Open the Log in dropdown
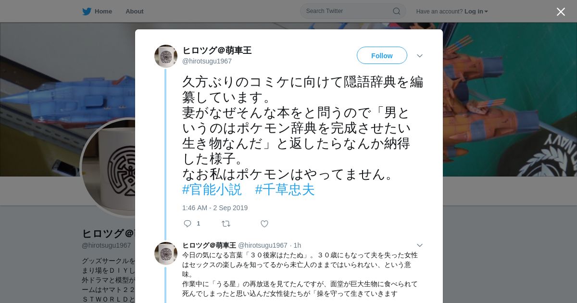 pos(476,12)
